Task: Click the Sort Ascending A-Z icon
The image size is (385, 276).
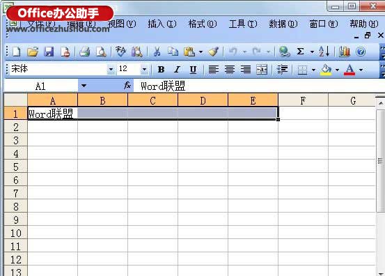Action: coord(324,52)
